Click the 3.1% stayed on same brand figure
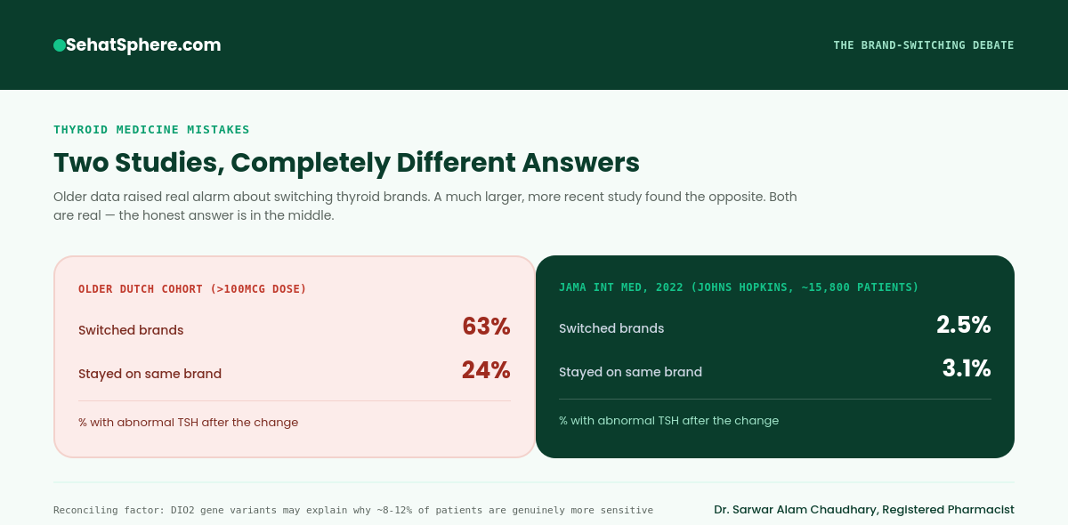The image size is (1068, 525). (x=967, y=368)
